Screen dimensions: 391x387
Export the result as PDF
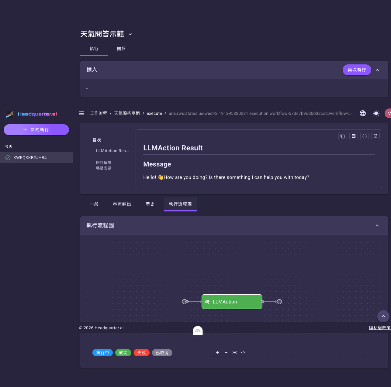[354, 136]
